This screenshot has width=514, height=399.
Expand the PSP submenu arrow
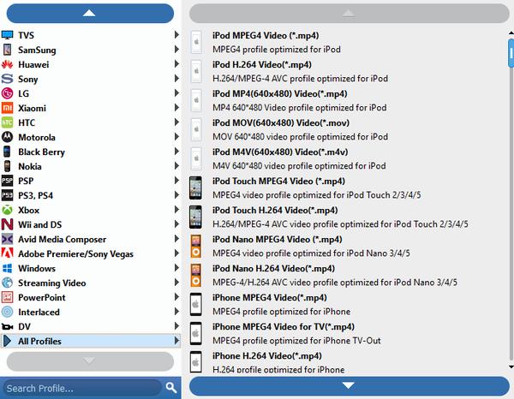point(176,180)
